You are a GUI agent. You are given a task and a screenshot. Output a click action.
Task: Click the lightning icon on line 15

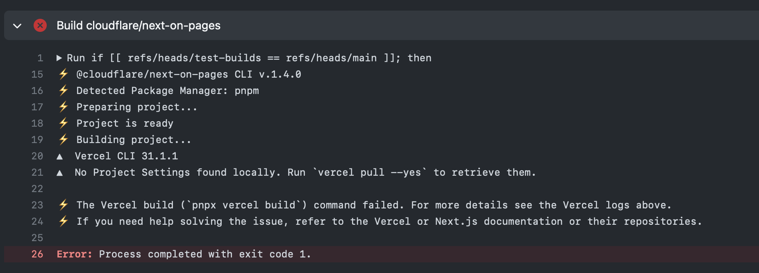point(64,74)
